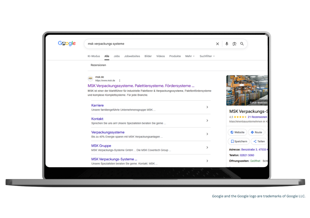Expand chevron in Kontakt row

[x=207, y=120]
